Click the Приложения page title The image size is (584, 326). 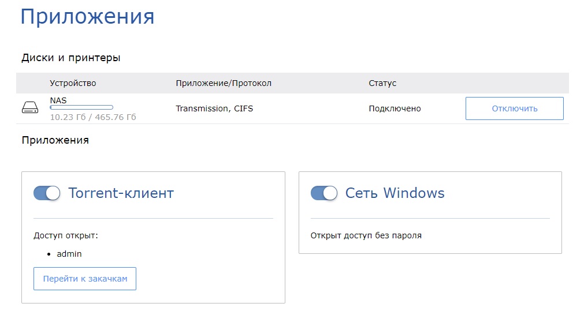pyautogui.click(x=87, y=16)
